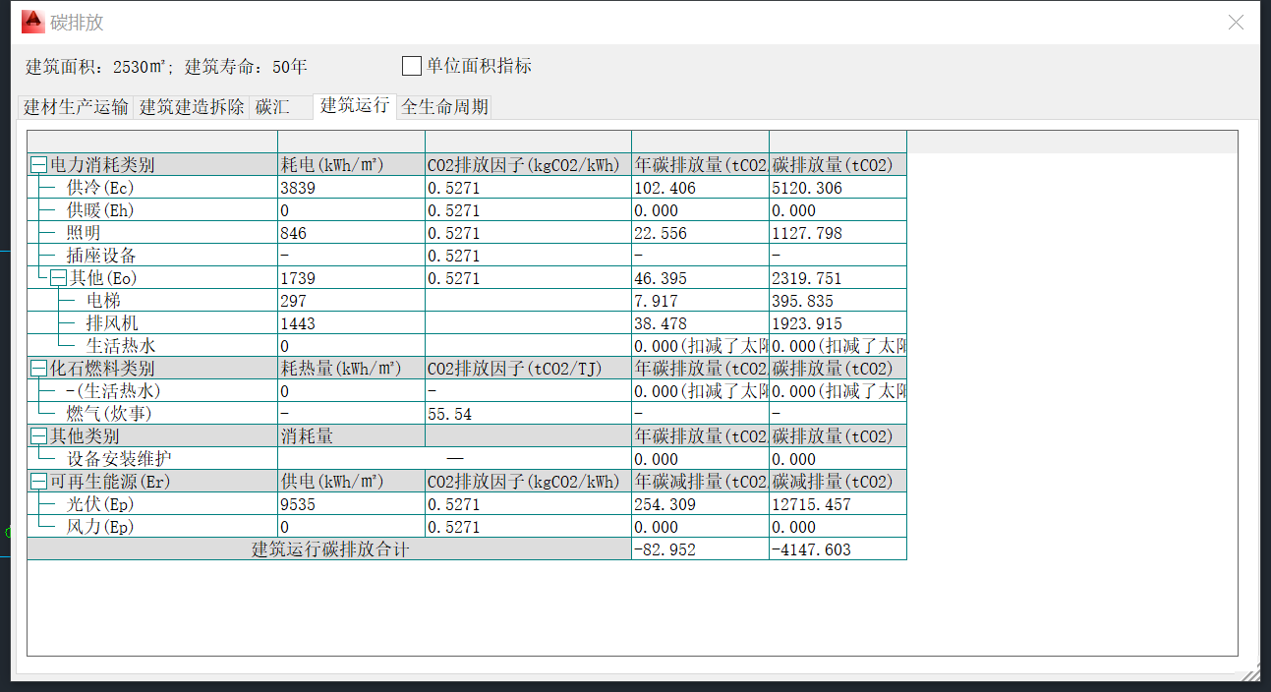This screenshot has height=692, width=1271.
Task: Collapse the 其他类别 group
Action: pyautogui.click(x=38, y=436)
